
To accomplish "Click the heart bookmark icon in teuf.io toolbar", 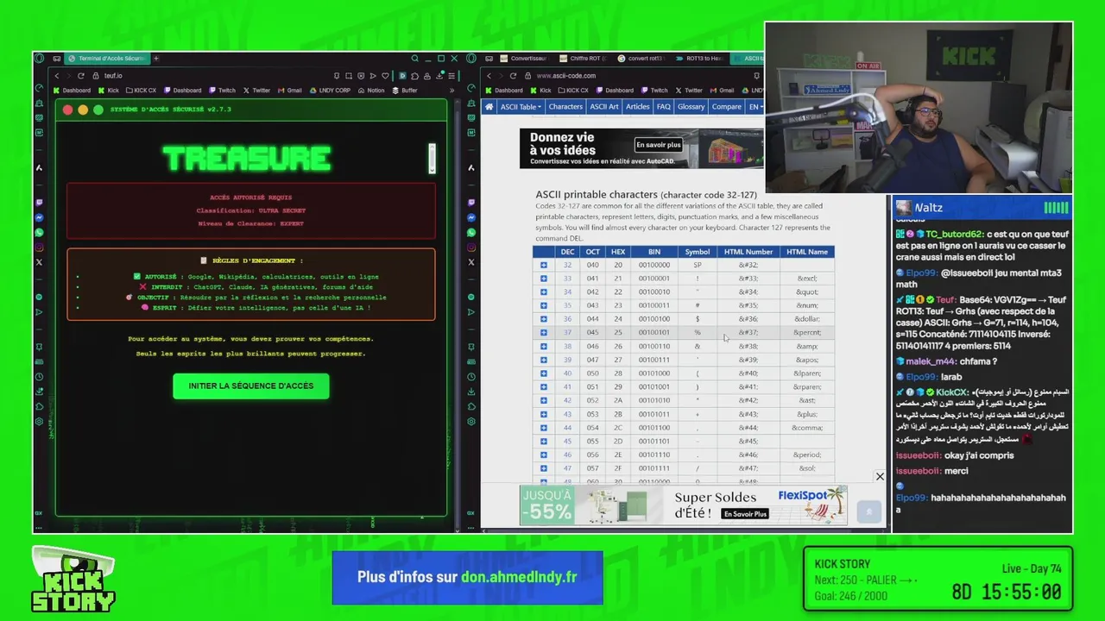I will pos(385,76).
